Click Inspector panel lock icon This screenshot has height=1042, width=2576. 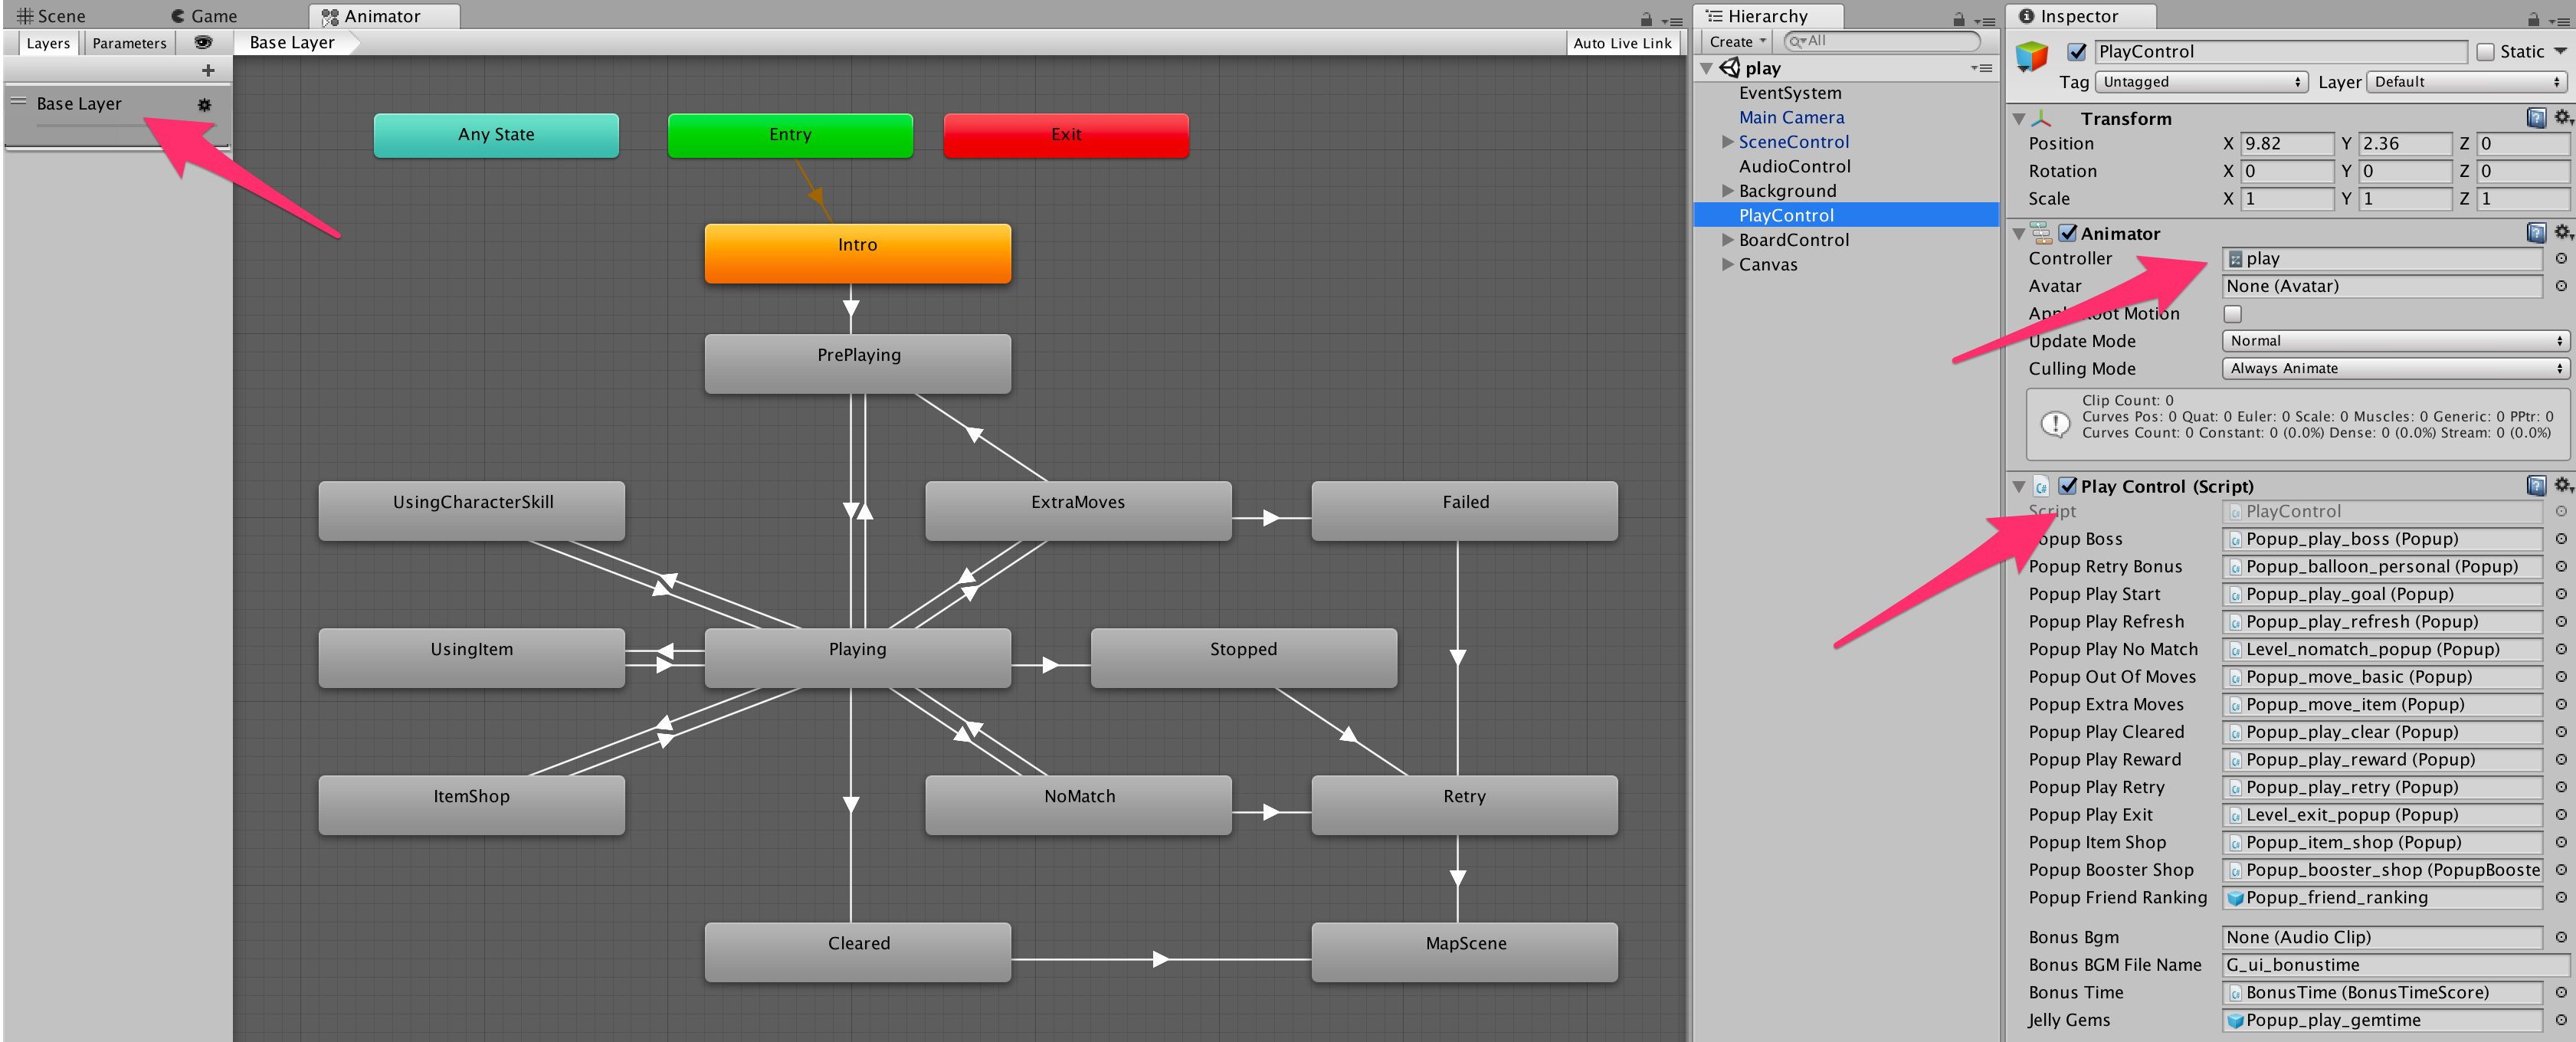coord(2532,19)
